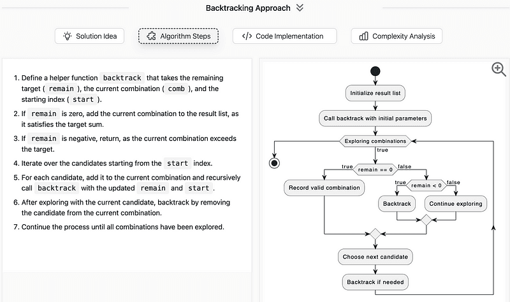Click the flowchart start node black circle
This screenshot has width=510, height=302.
[x=375, y=71]
